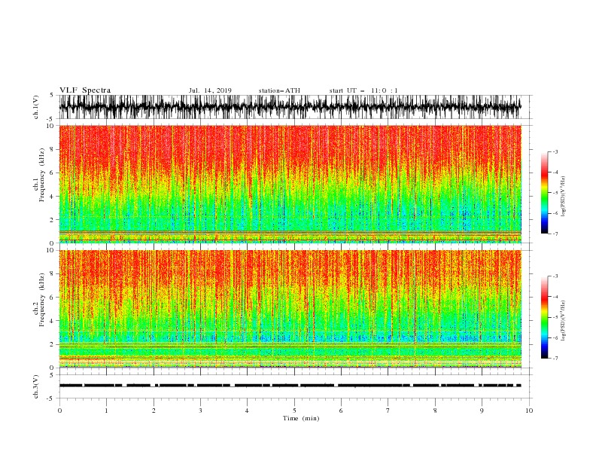Viewport: 596px width, 461px height.
Task: Click time axis tick label "5"
Action: tap(294, 411)
